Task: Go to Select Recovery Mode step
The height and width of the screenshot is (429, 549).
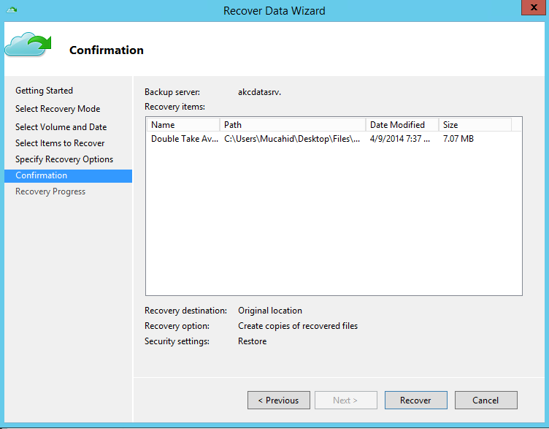Action: tap(58, 109)
